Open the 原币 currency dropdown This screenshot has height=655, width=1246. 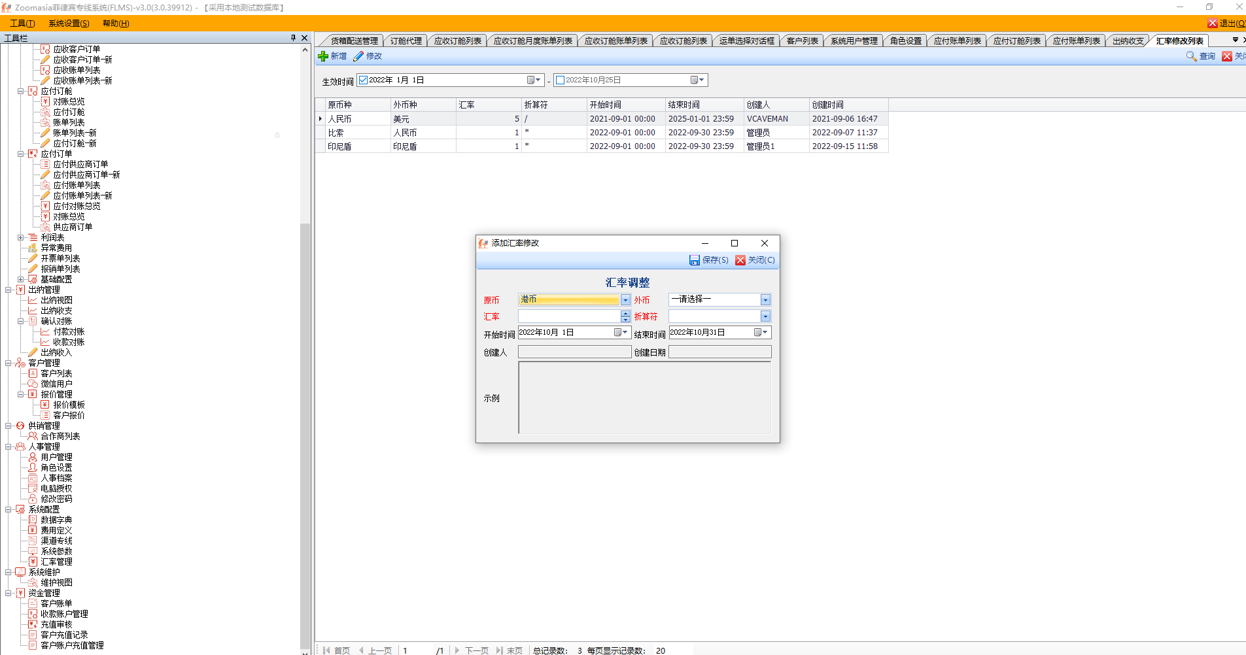click(x=625, y=300)
